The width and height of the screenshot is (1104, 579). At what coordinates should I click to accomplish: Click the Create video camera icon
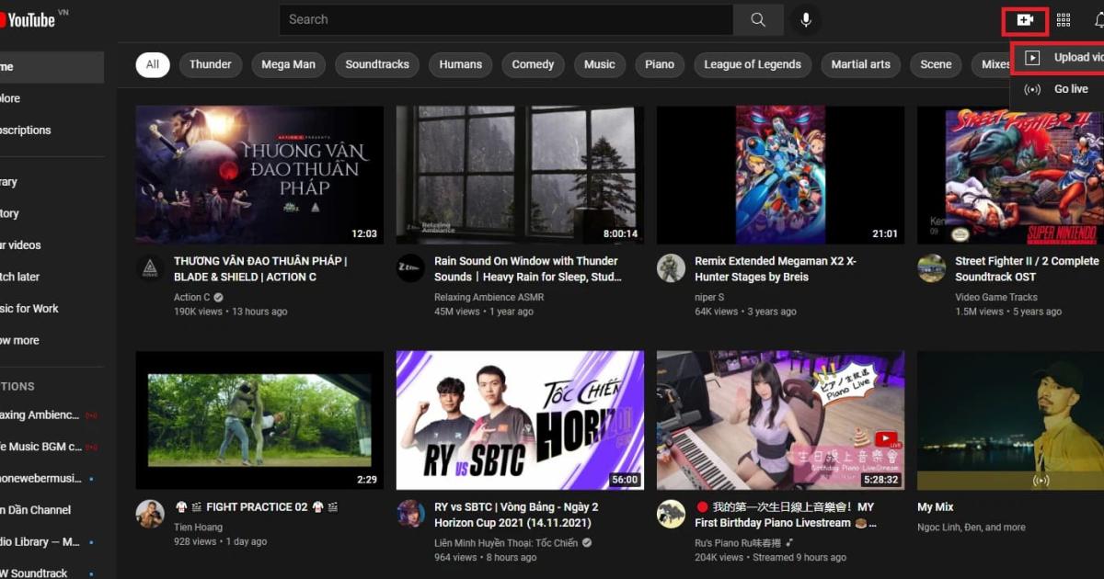click(1025, 19)
